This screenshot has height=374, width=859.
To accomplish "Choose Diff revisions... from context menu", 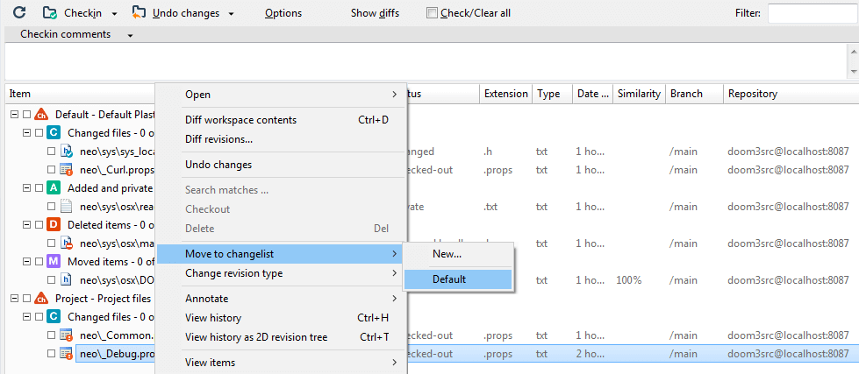I will 282,139.
